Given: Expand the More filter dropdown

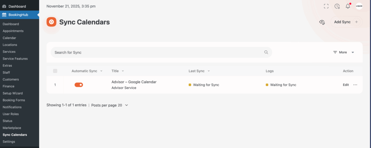Looking at the screenshot, I should point(343,52).
